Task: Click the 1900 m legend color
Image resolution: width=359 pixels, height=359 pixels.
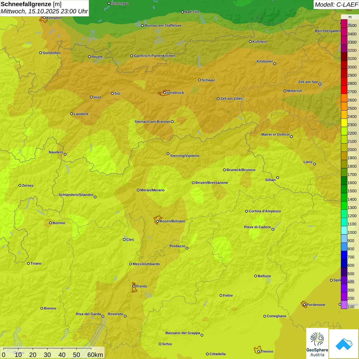Action: 344,156
